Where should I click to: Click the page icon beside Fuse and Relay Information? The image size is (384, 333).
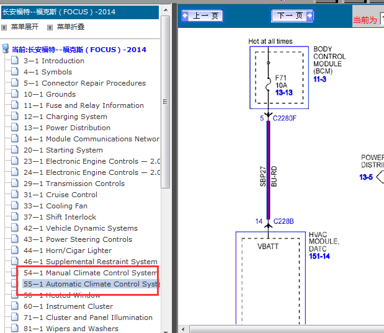coord(15,105)
